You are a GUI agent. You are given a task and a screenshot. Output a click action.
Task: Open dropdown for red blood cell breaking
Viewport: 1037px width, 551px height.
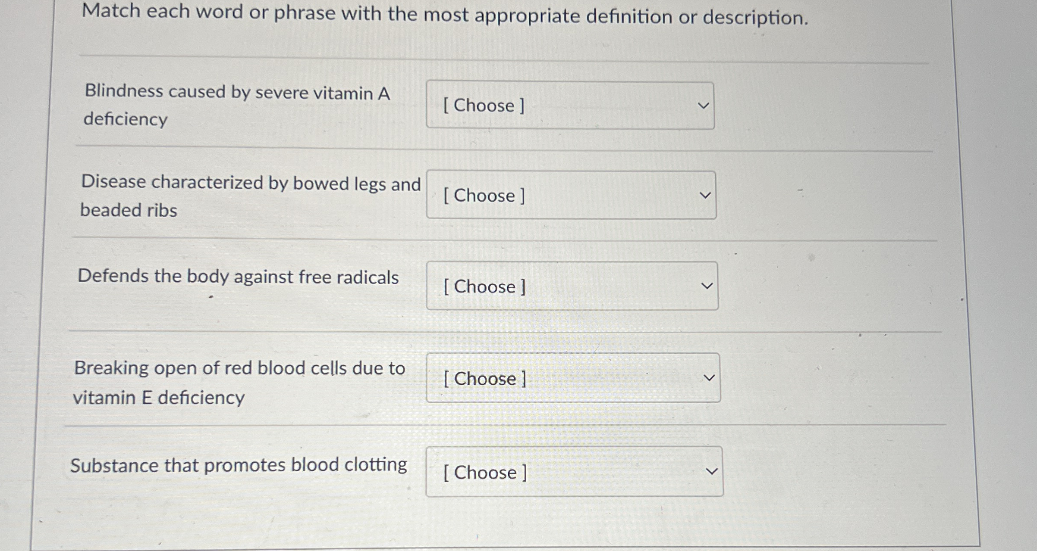click(573, 378)
